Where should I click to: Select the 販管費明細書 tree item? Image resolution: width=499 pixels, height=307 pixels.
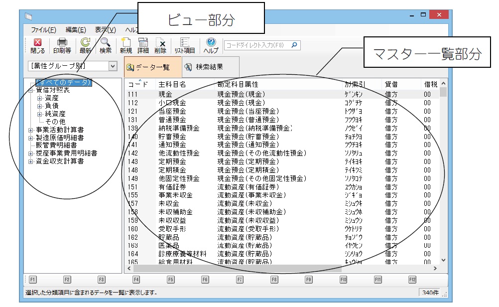(57, 145)
